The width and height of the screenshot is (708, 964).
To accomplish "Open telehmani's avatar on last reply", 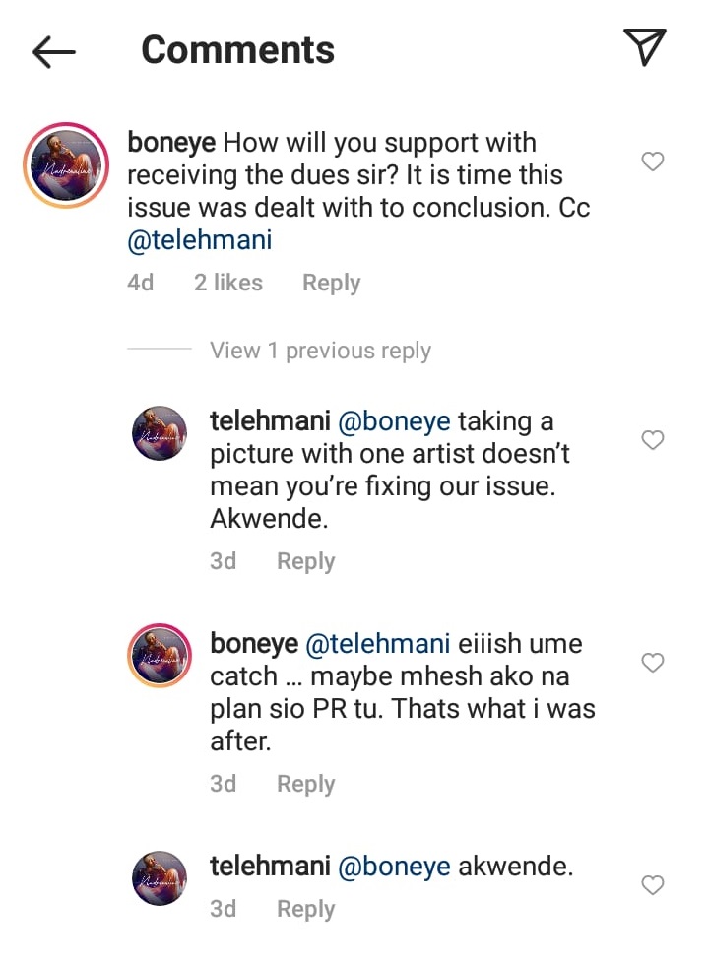I will point(160,878).
